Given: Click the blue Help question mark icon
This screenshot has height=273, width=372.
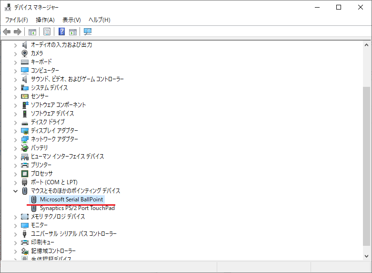Looking at the screenshot, I should point(61,32).
